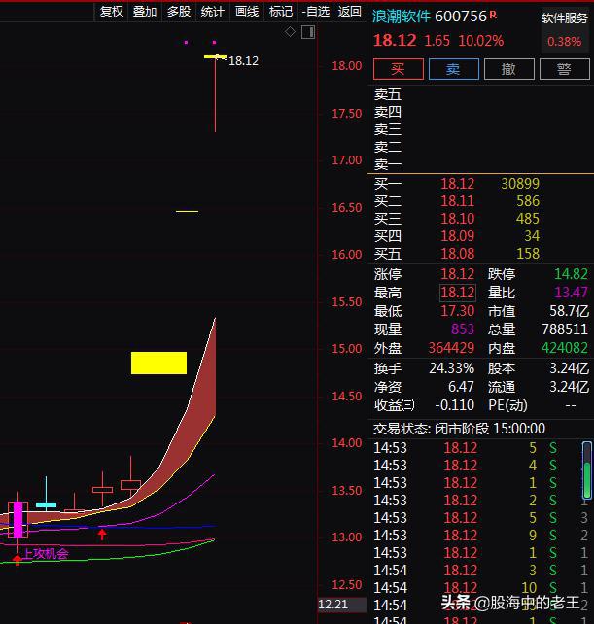Click the 涨停 price 18.12
This screenshot has height=624, width=594.
point(458,274)
